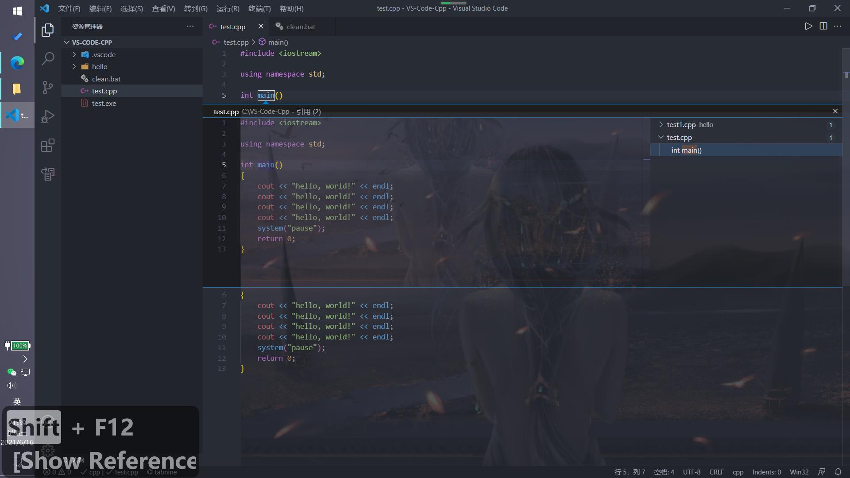The width and height of the screenshot is (850, 478).
Task: Close the references peek view
Action: 835,111
